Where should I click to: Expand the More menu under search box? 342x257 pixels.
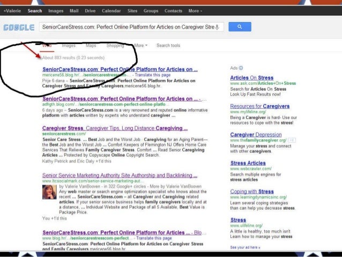coord(140,46)
